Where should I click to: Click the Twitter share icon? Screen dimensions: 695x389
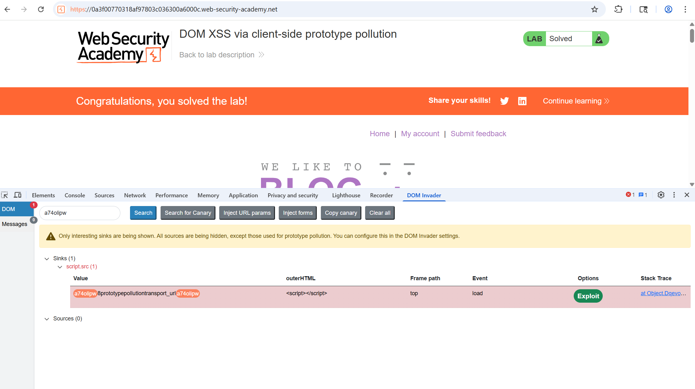[x=504, y=101]
